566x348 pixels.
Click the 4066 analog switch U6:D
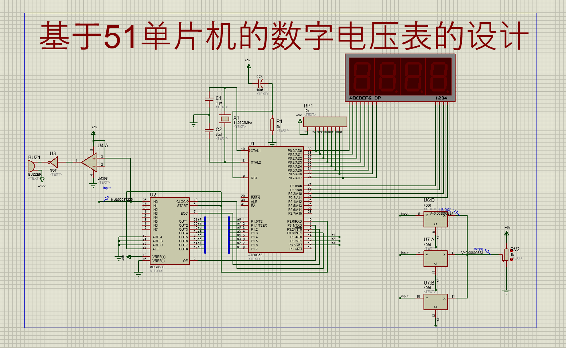click(436, 219)
